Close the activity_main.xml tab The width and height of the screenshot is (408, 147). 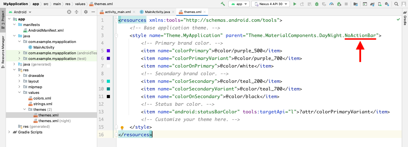(x=135, y=12)
